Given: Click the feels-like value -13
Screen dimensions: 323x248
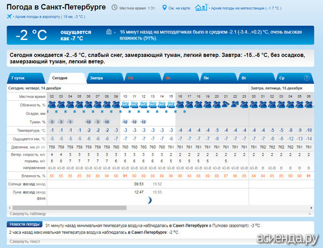Looking at the screenshot, I should click(x=300, y=139).
